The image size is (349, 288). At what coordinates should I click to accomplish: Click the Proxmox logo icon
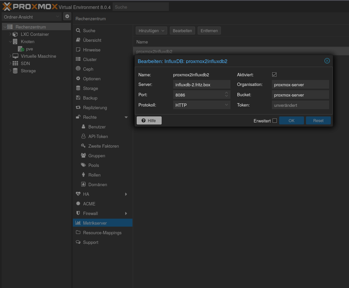7,7
